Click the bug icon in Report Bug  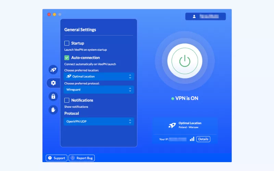point(73,158)
